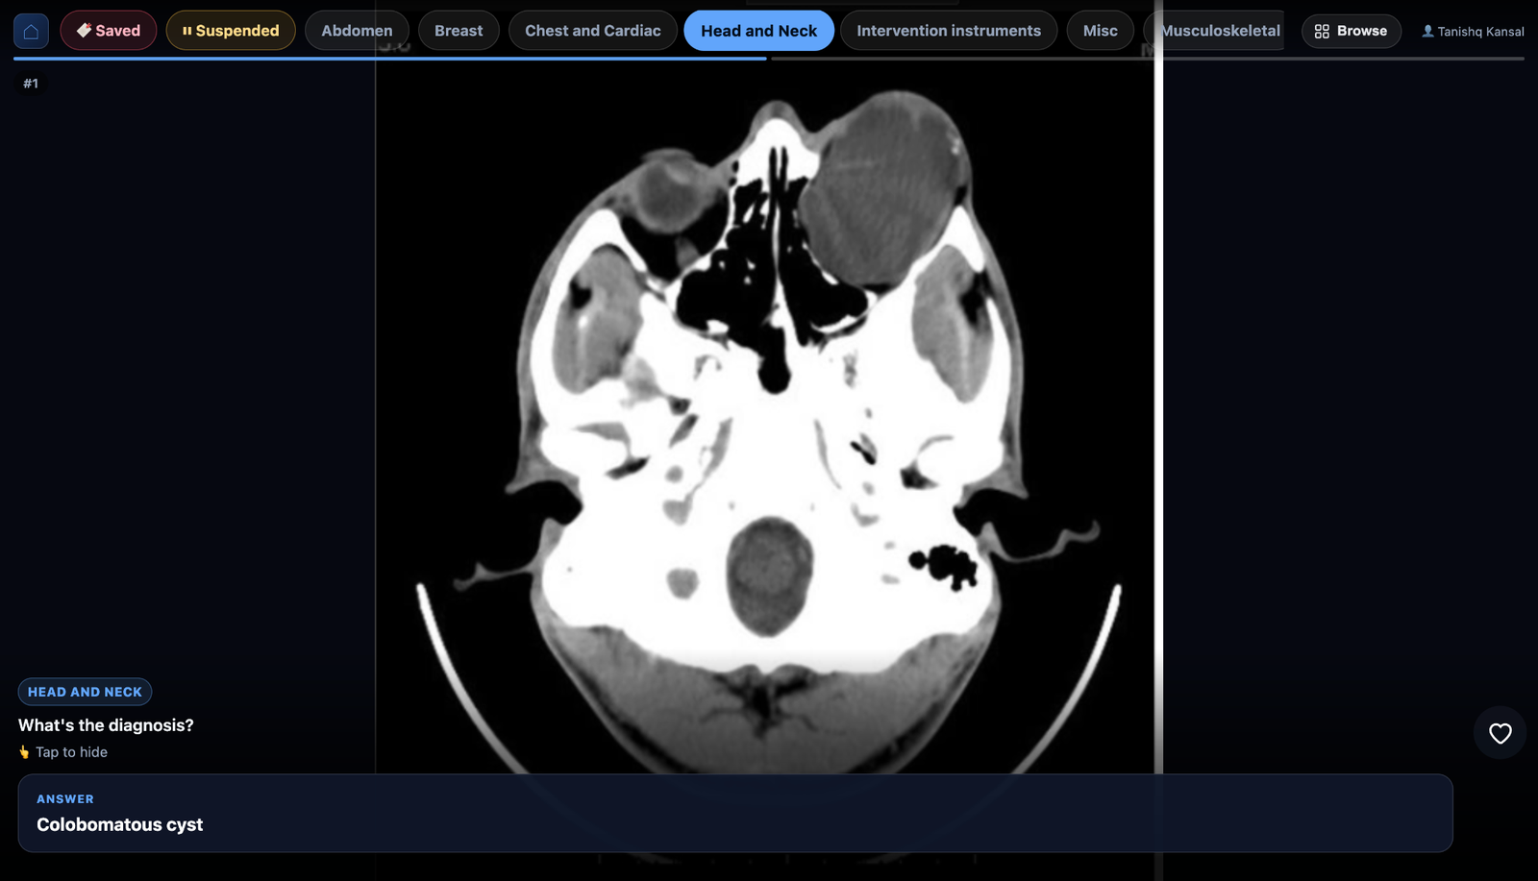Open the Musculoskeletal category tab
This screenshot has width=1538, height=881.
point(1217,31)
